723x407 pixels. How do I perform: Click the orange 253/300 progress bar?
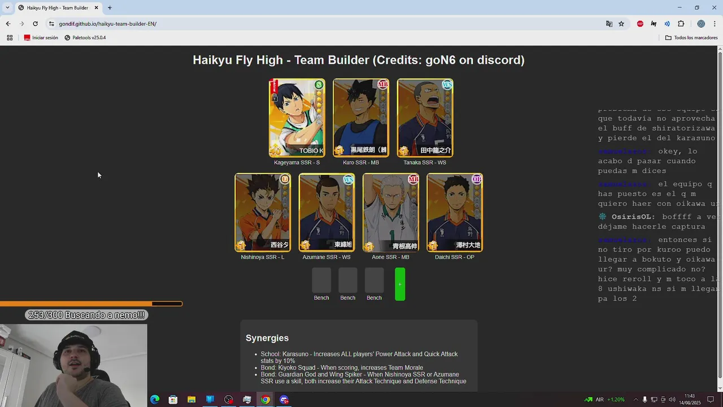click(x=92, y=304)
